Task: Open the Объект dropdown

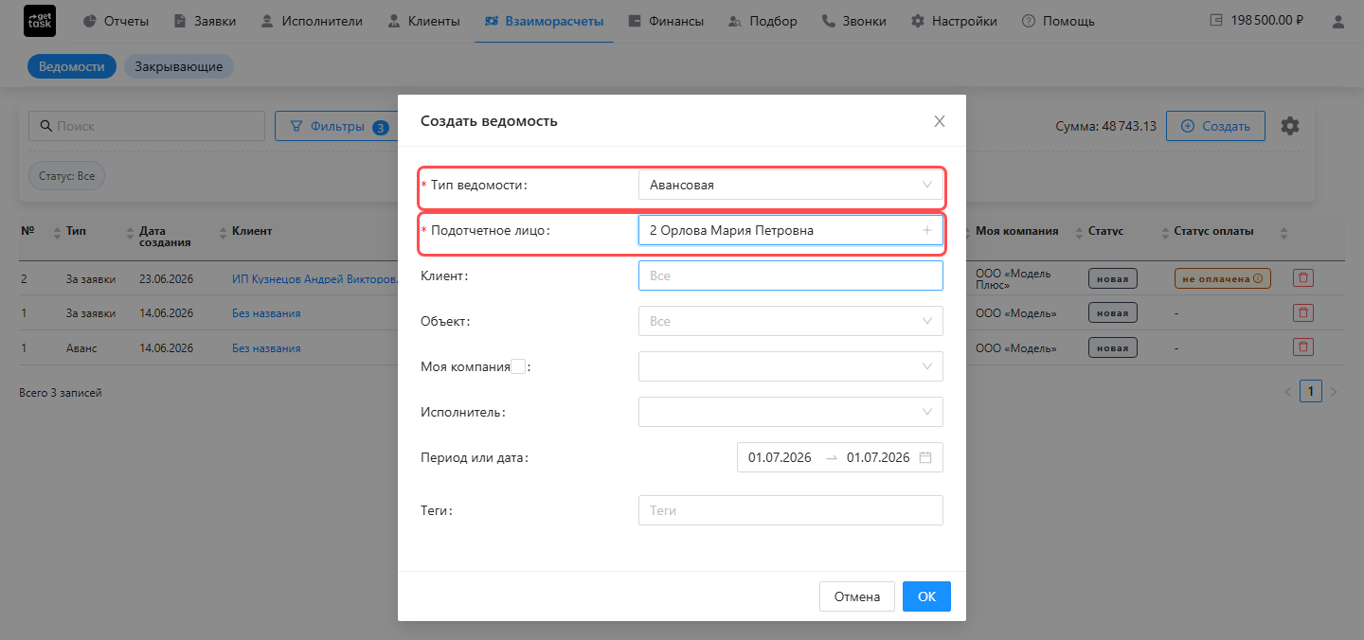Action: (x=791, y=321)
